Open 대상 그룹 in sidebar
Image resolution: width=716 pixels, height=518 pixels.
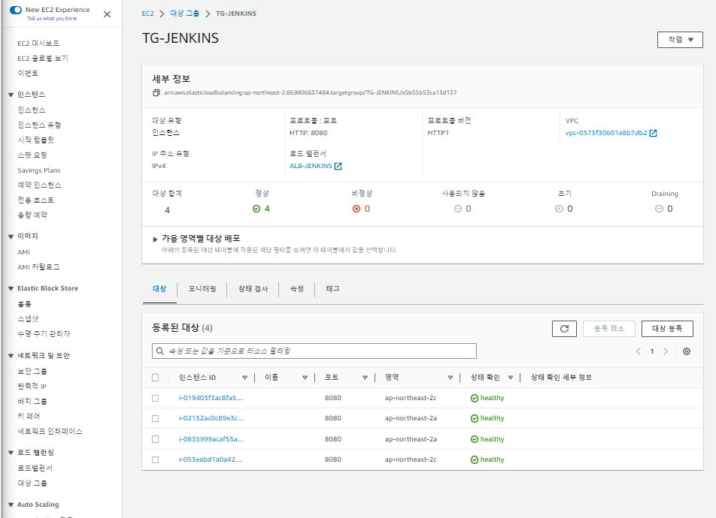32,483
